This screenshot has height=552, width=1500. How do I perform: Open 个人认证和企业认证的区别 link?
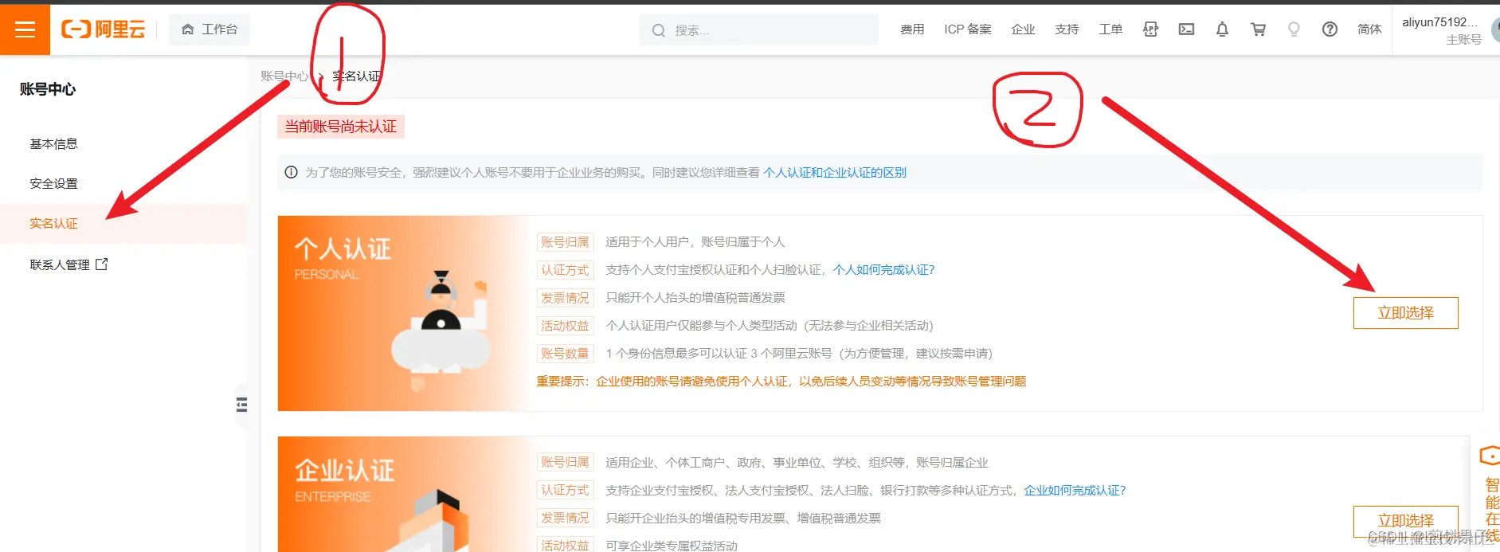(835, 173)
